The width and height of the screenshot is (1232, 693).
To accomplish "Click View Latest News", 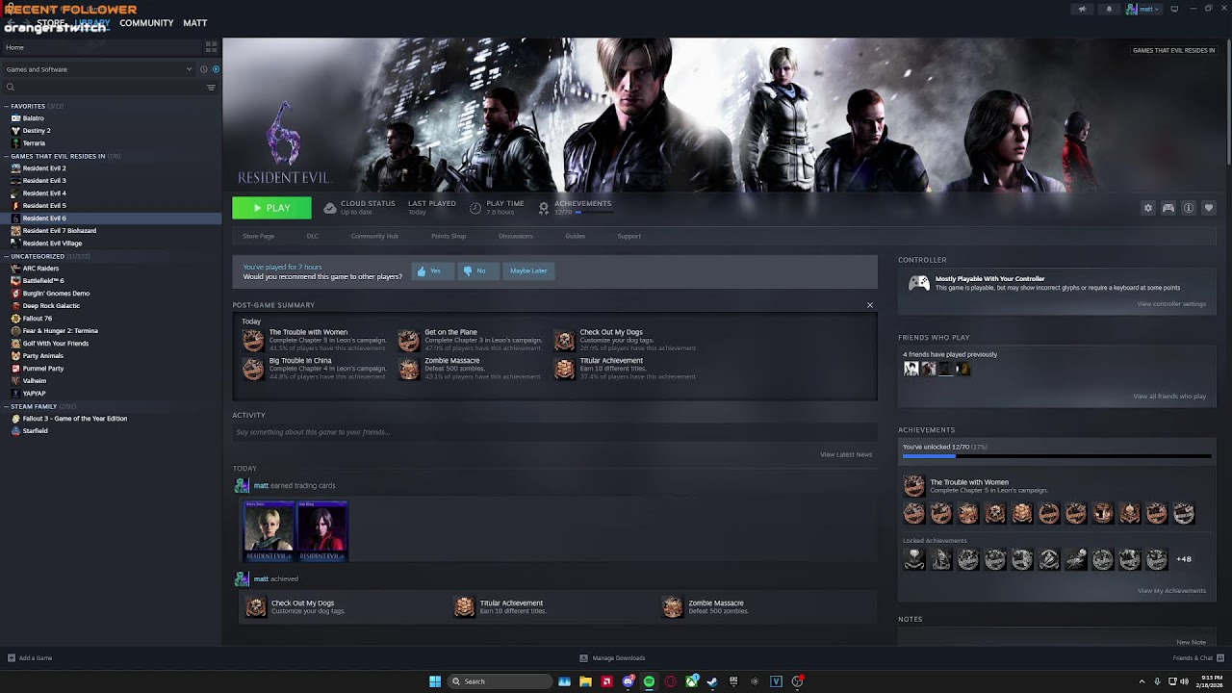I will coord(846,454).
